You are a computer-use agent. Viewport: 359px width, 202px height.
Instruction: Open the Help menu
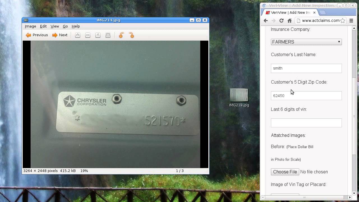pos(76,26)
